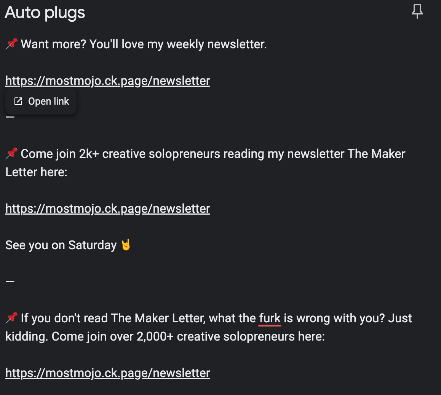
Task: Click the rock-on hand emoji after Saturday
Action: (126, 245)
